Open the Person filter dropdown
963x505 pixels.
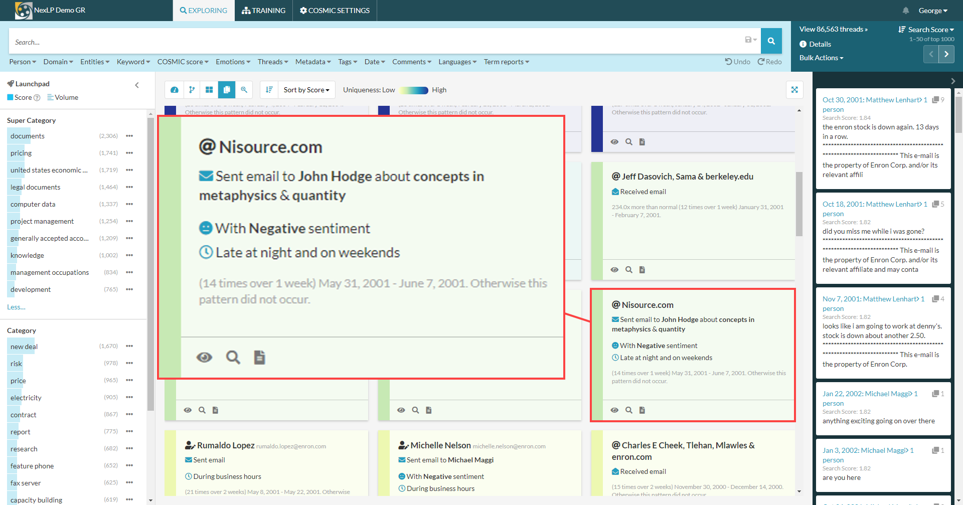tap(23, 62)
